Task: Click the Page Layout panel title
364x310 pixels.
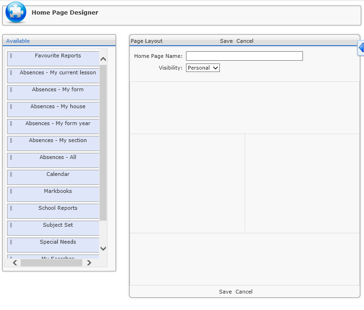Action: click(x=147, y=41)
